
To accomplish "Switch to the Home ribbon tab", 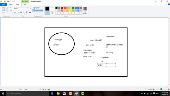I will click(11, 4).
